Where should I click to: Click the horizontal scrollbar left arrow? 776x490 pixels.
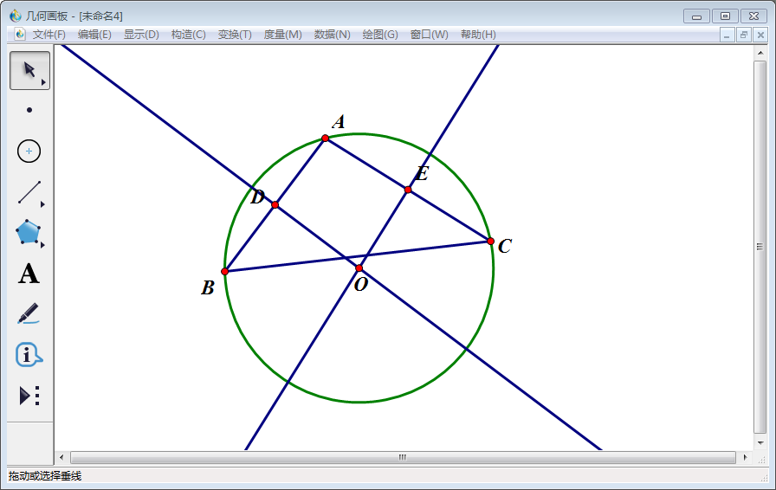(61, 457)
